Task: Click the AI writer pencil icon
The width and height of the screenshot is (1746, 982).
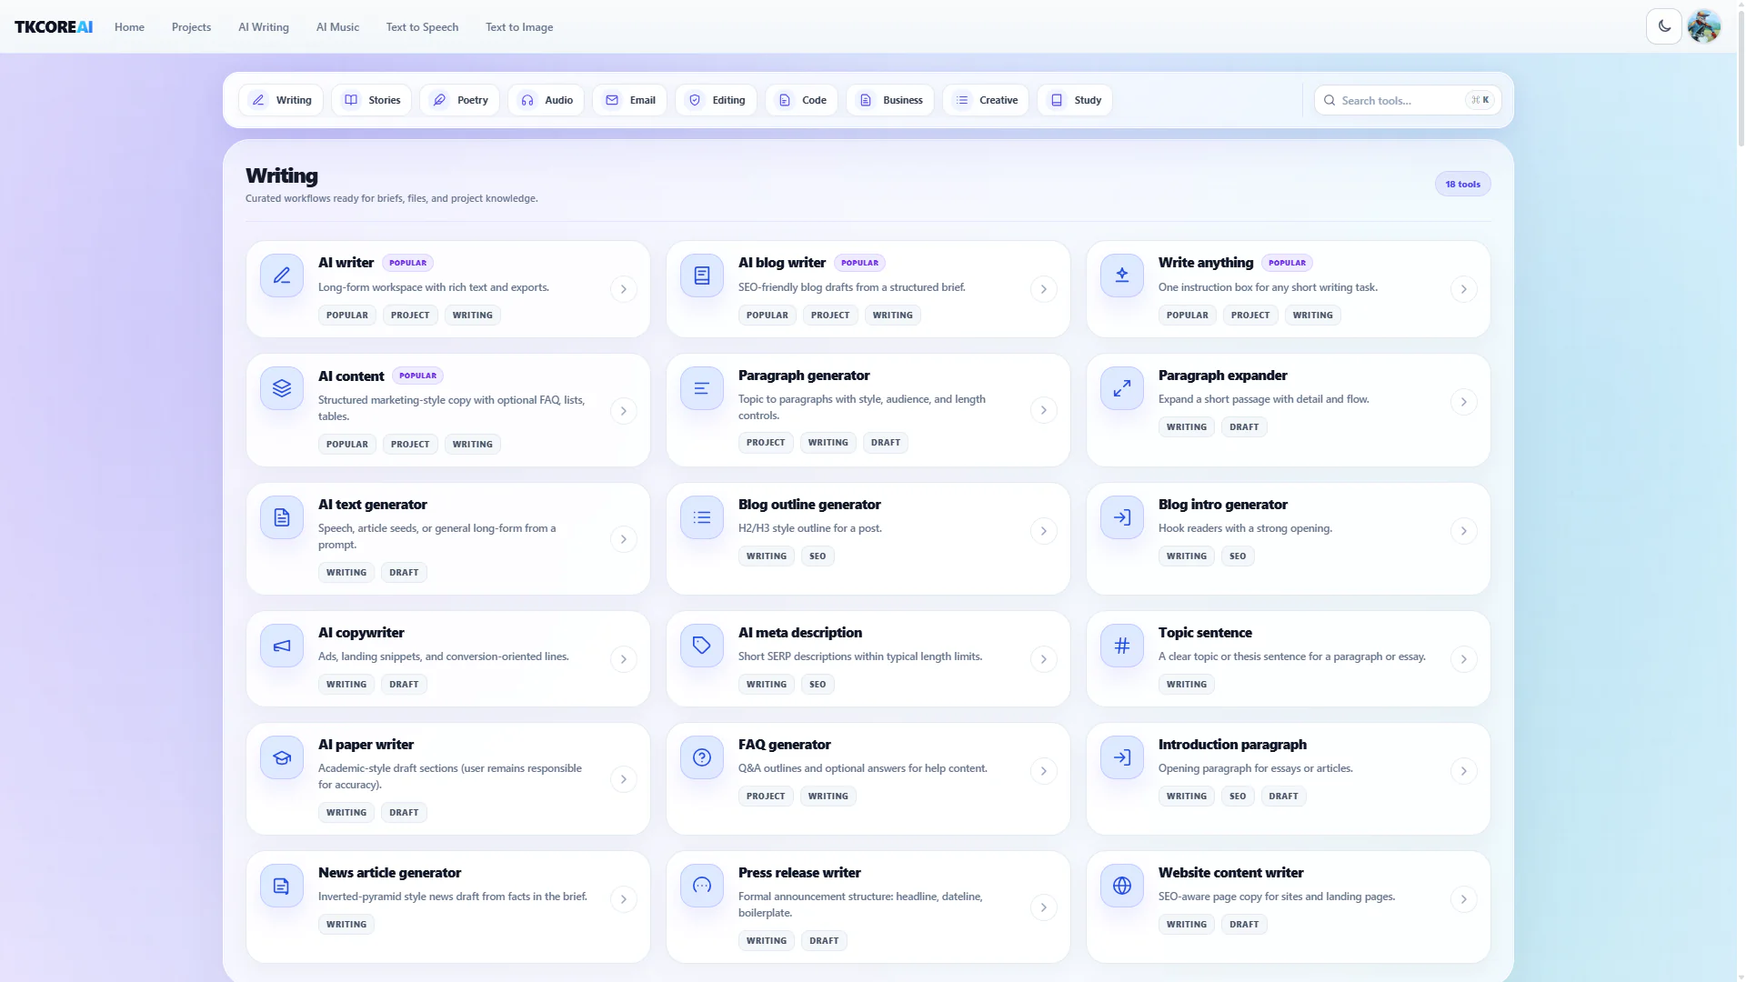Action: 282,276
